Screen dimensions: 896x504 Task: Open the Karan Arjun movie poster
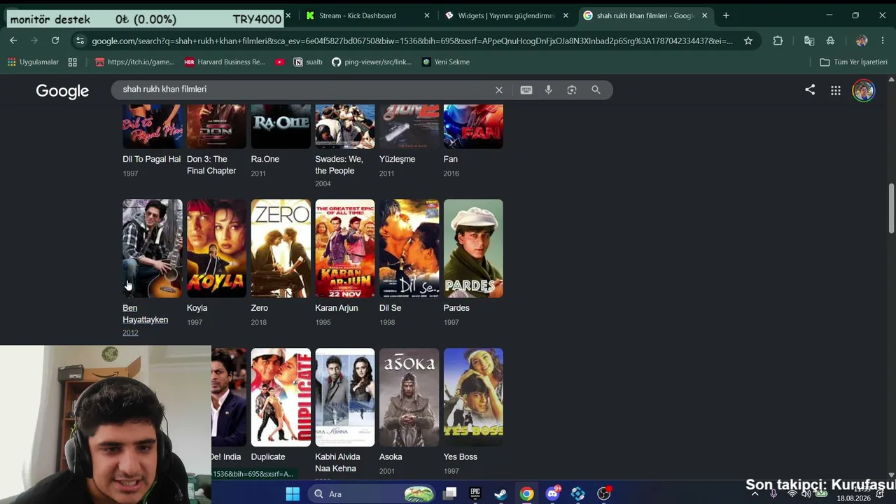345,248
